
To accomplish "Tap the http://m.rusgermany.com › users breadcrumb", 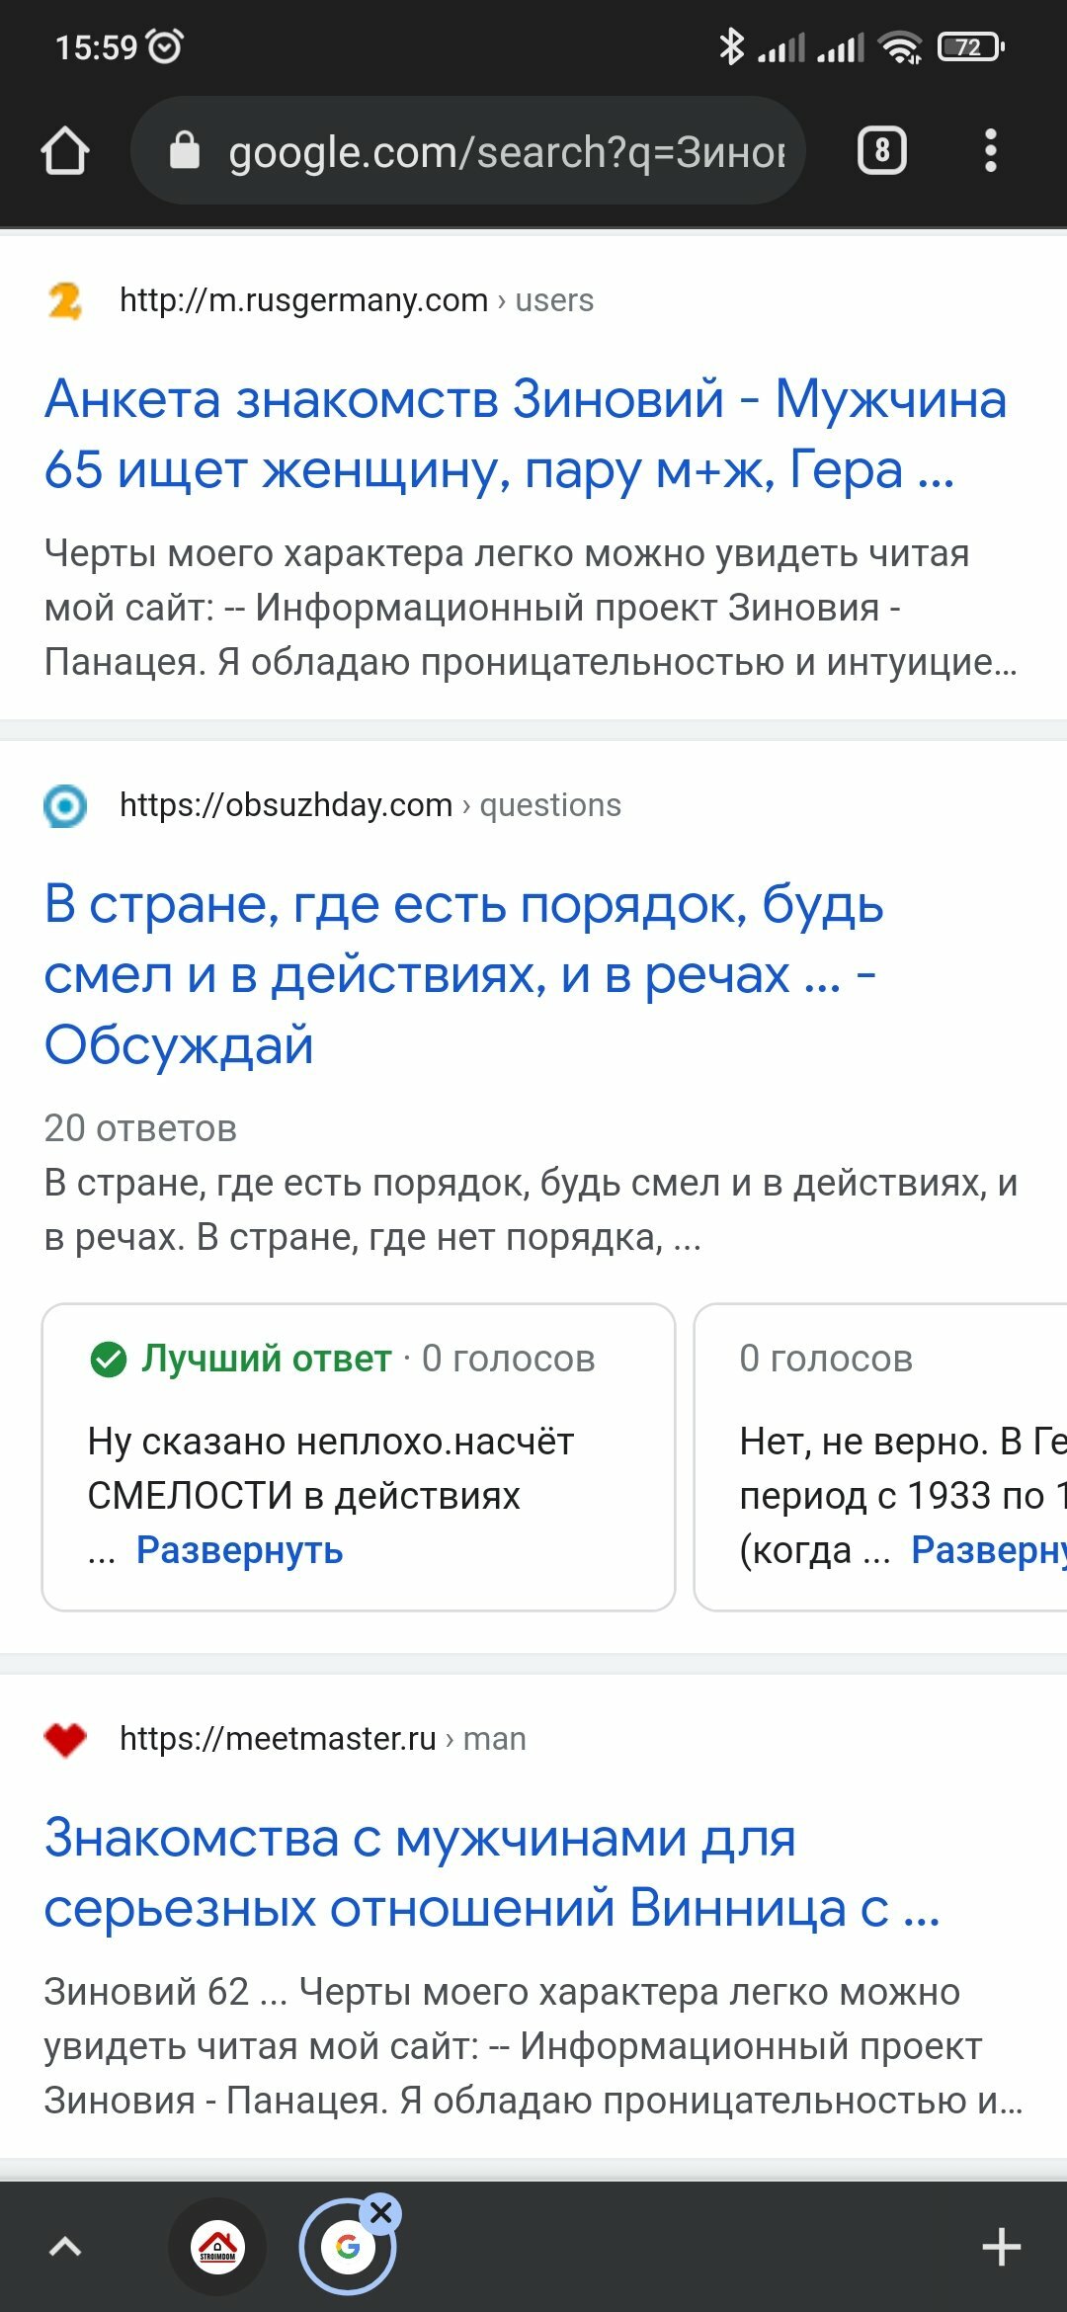I will [x=357, y=300].
